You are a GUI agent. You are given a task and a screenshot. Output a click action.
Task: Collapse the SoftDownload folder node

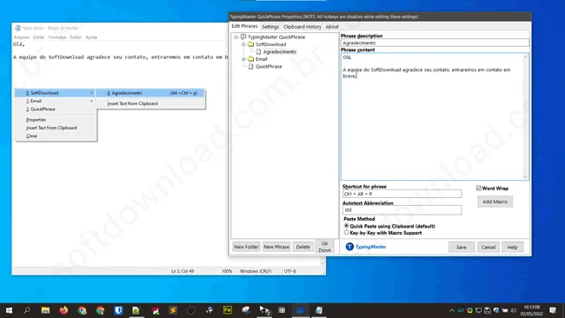(x=243, y=44)
